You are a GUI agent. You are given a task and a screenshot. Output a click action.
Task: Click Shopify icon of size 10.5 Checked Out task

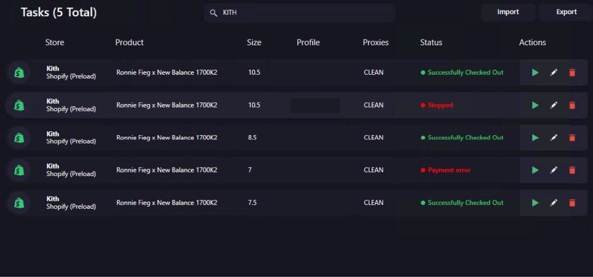click(x=19, y=73)
